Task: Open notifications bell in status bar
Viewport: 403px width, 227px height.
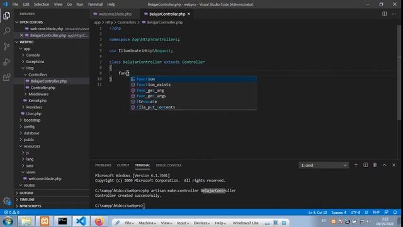Action: [x=395, y=212]
